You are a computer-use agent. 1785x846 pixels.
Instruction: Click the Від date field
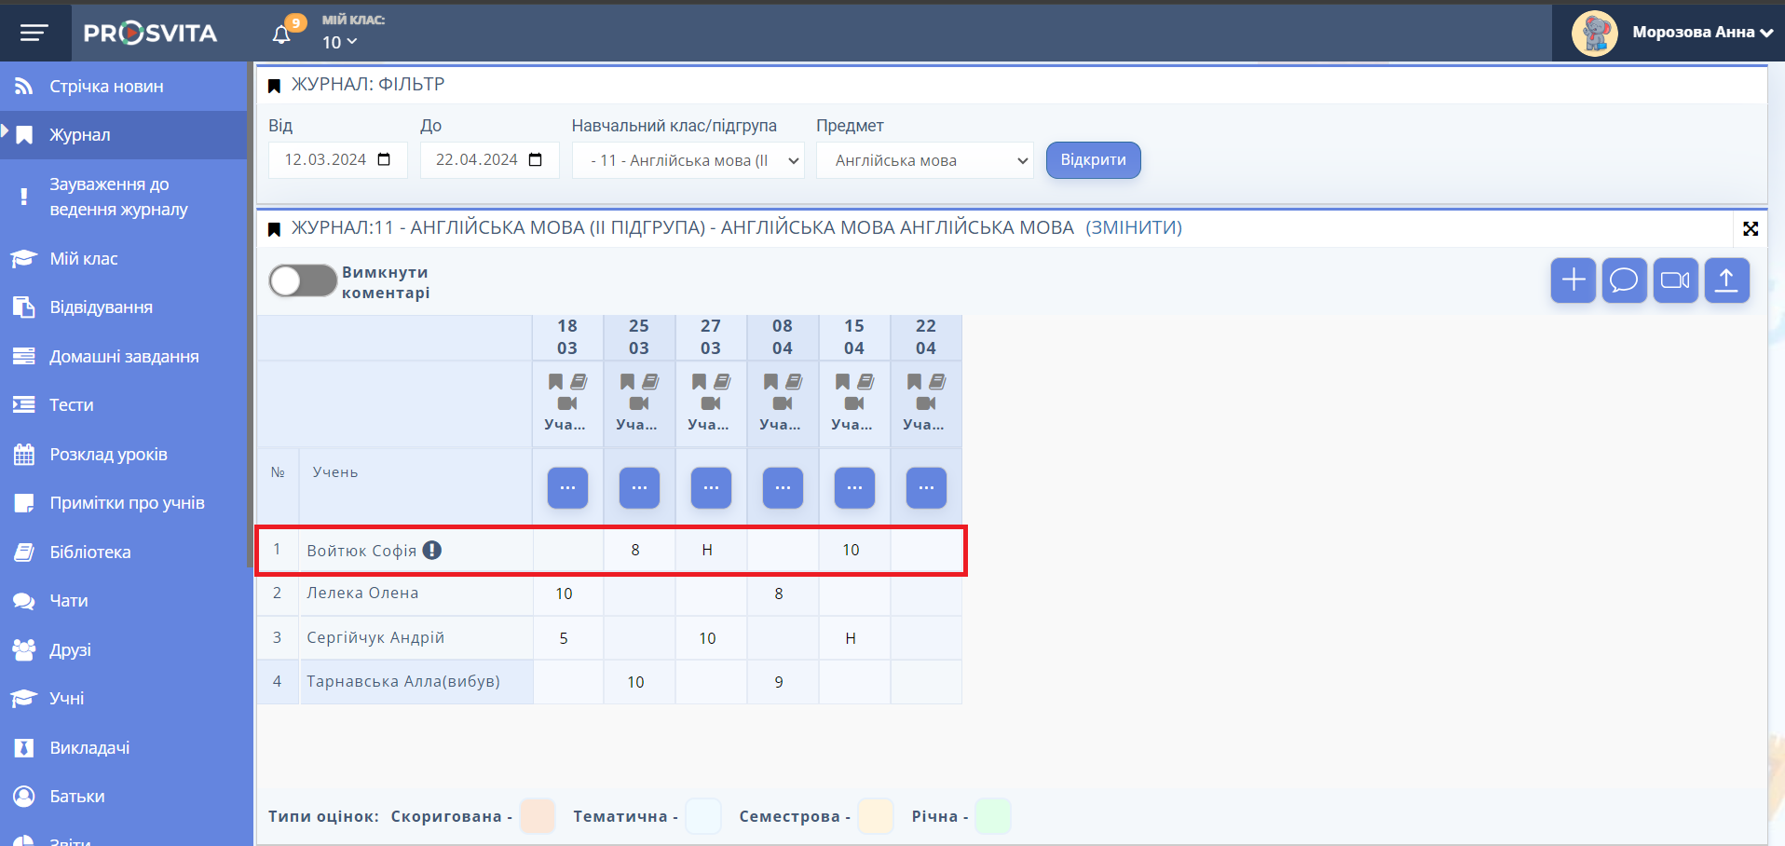click(337, 160)
